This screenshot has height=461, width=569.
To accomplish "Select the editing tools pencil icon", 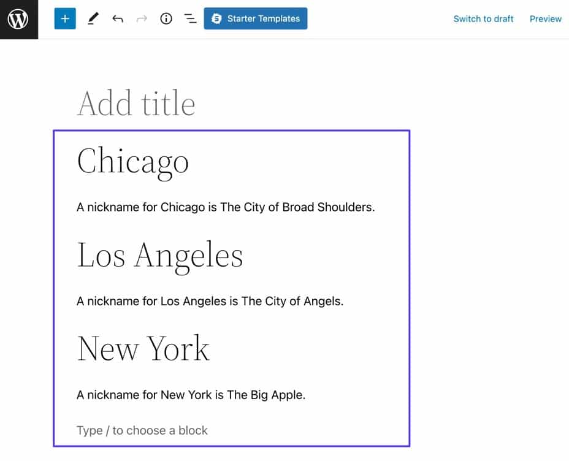I will point(93,18).
